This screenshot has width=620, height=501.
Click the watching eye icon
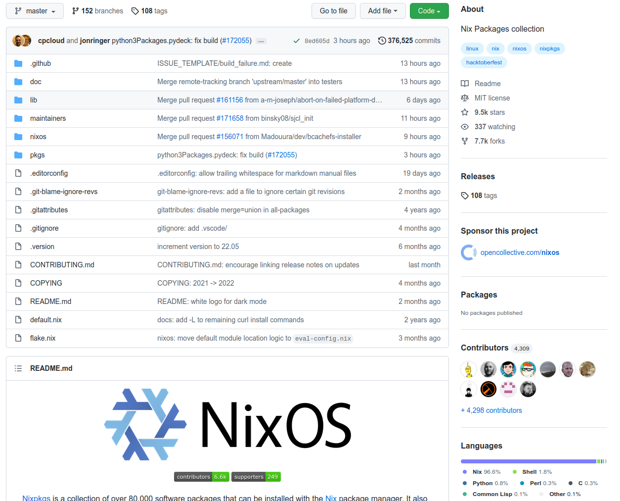(x=465, y=127)
